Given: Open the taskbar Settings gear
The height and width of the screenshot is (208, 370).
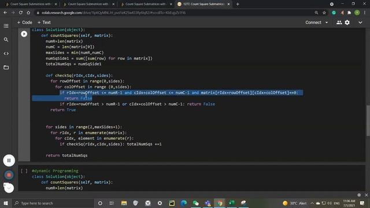Looking at the screenshot, I should point(160,203).
